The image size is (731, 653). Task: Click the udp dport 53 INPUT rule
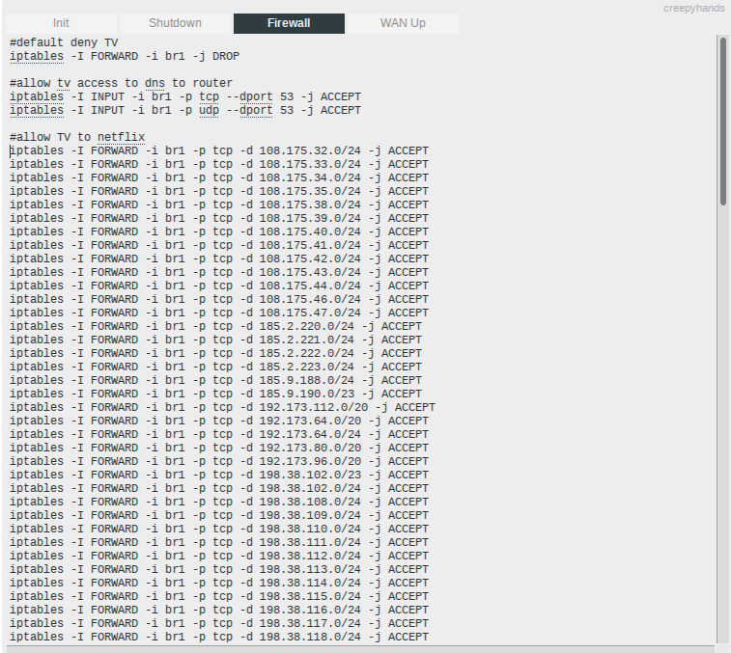(x=184, y=111)
